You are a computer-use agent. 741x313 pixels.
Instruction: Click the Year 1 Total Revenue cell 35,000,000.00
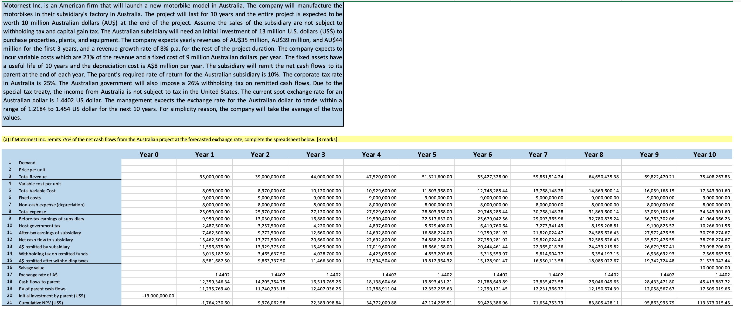(214, 177)
